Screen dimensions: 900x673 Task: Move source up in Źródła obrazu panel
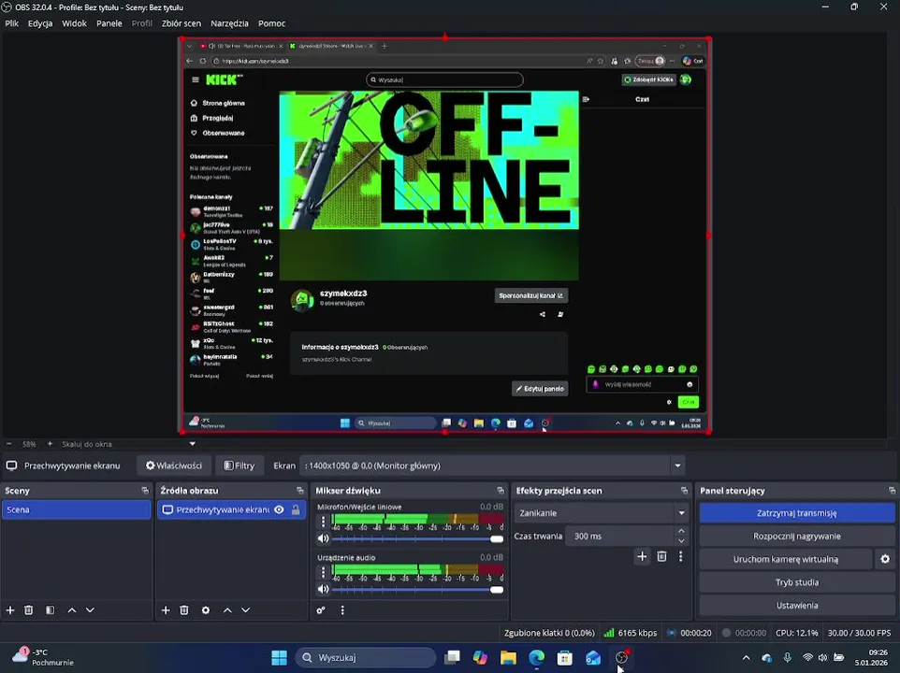pyautogui.click(x=227, y=610)
